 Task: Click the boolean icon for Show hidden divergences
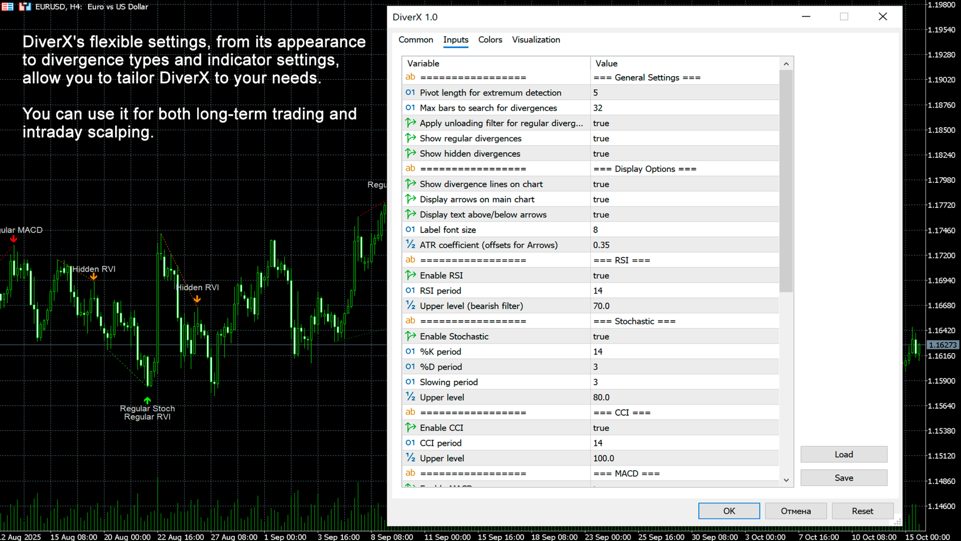point(410,154)
